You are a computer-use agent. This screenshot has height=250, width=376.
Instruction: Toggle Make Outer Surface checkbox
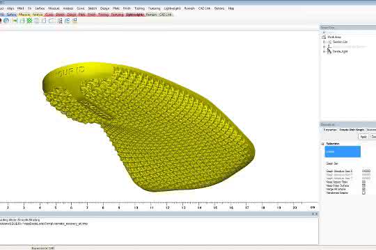click(363, 185)
